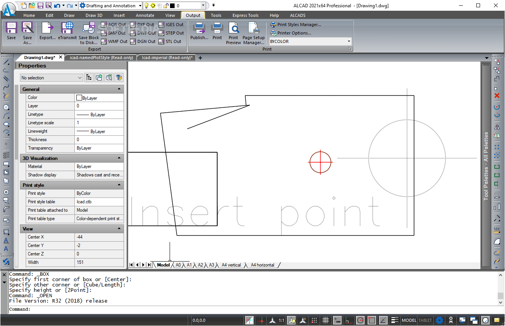Collapse the View properties section
Image resolution: width=505 pixels, height=326 pixels.
pyautogui.click(x=119, y=229)
